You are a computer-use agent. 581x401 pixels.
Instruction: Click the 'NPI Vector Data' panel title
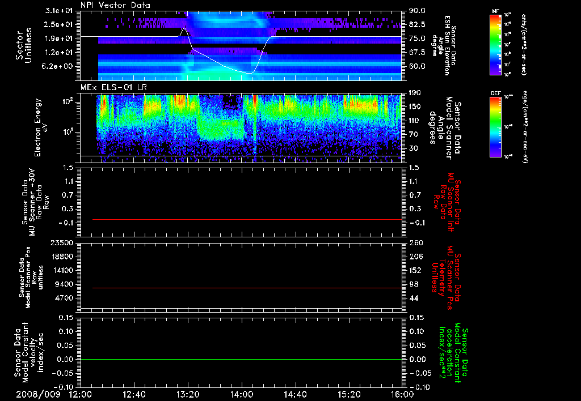115,5
